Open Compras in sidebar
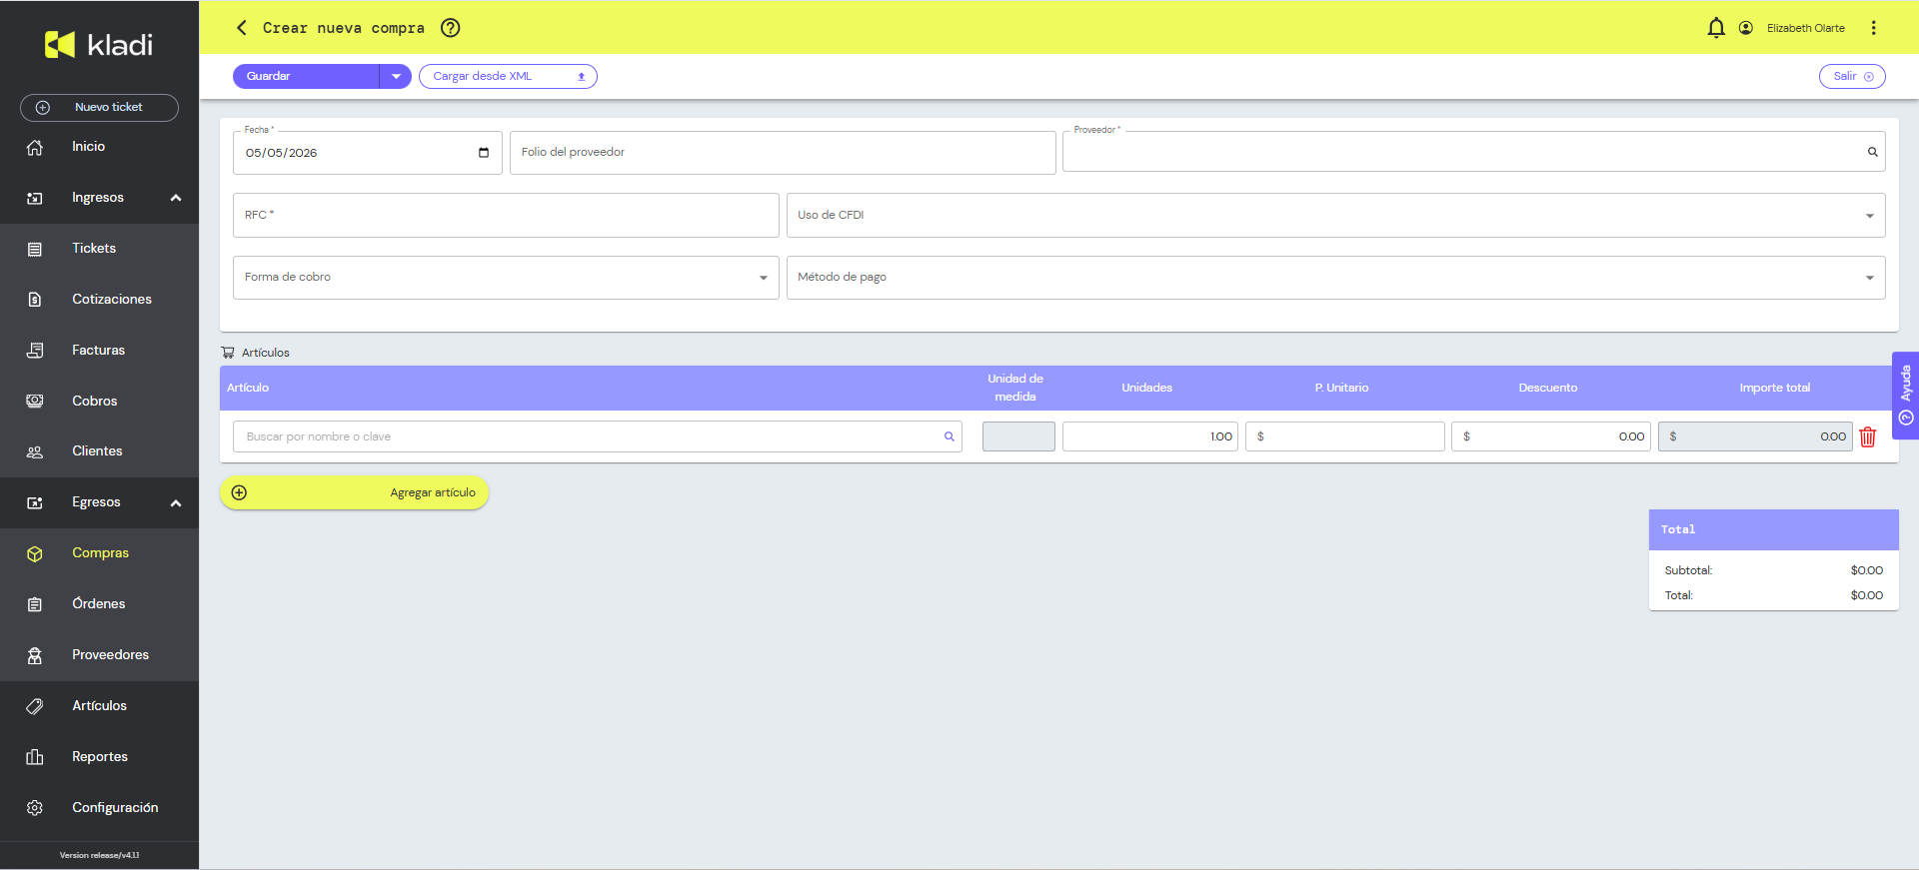The image size is (1919, 870). pos(100,553)
